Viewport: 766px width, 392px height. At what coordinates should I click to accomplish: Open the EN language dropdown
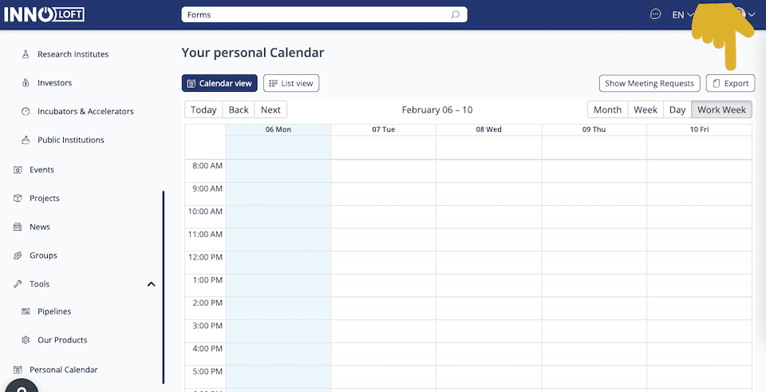pyautogui.click(x=682, y=14)
